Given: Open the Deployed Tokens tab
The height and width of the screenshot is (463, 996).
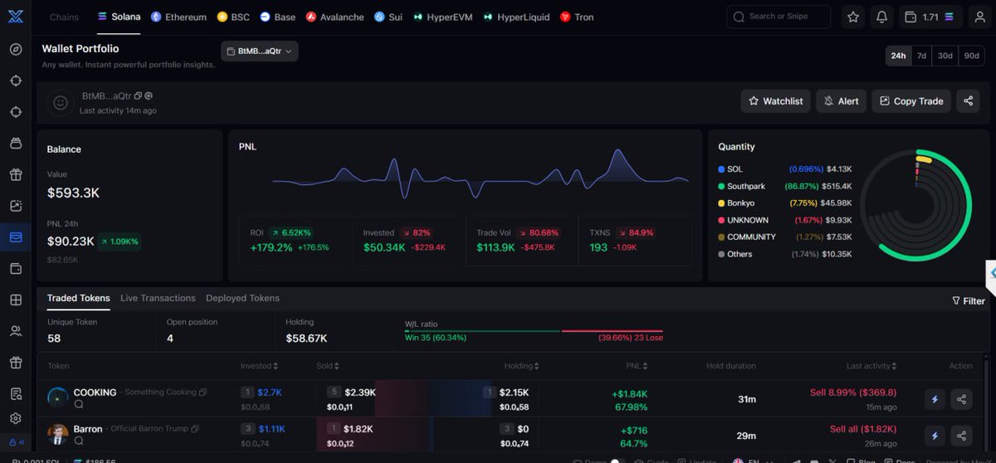Looking at the screenshot, I should coord(242,298).
